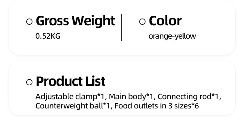244x131 pixels.
Task: Click the circle bullet beside Gross Weight
Action: pyautogui.click(x=29, y=22)
